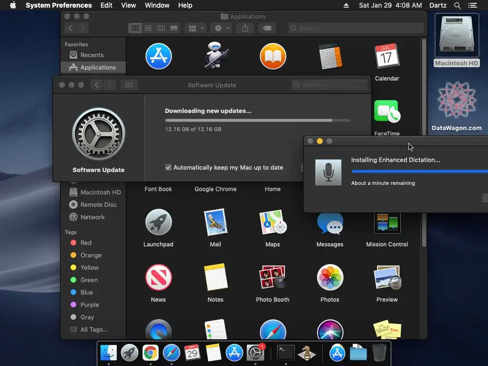Open the News app icon
The width and height of the screenshot is (488, 366).
click(158, 277)
